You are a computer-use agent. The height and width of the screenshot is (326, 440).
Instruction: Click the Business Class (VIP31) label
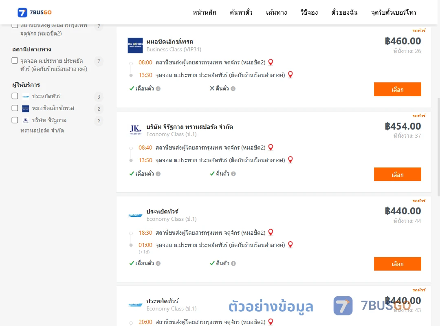(x=174, y=49)
